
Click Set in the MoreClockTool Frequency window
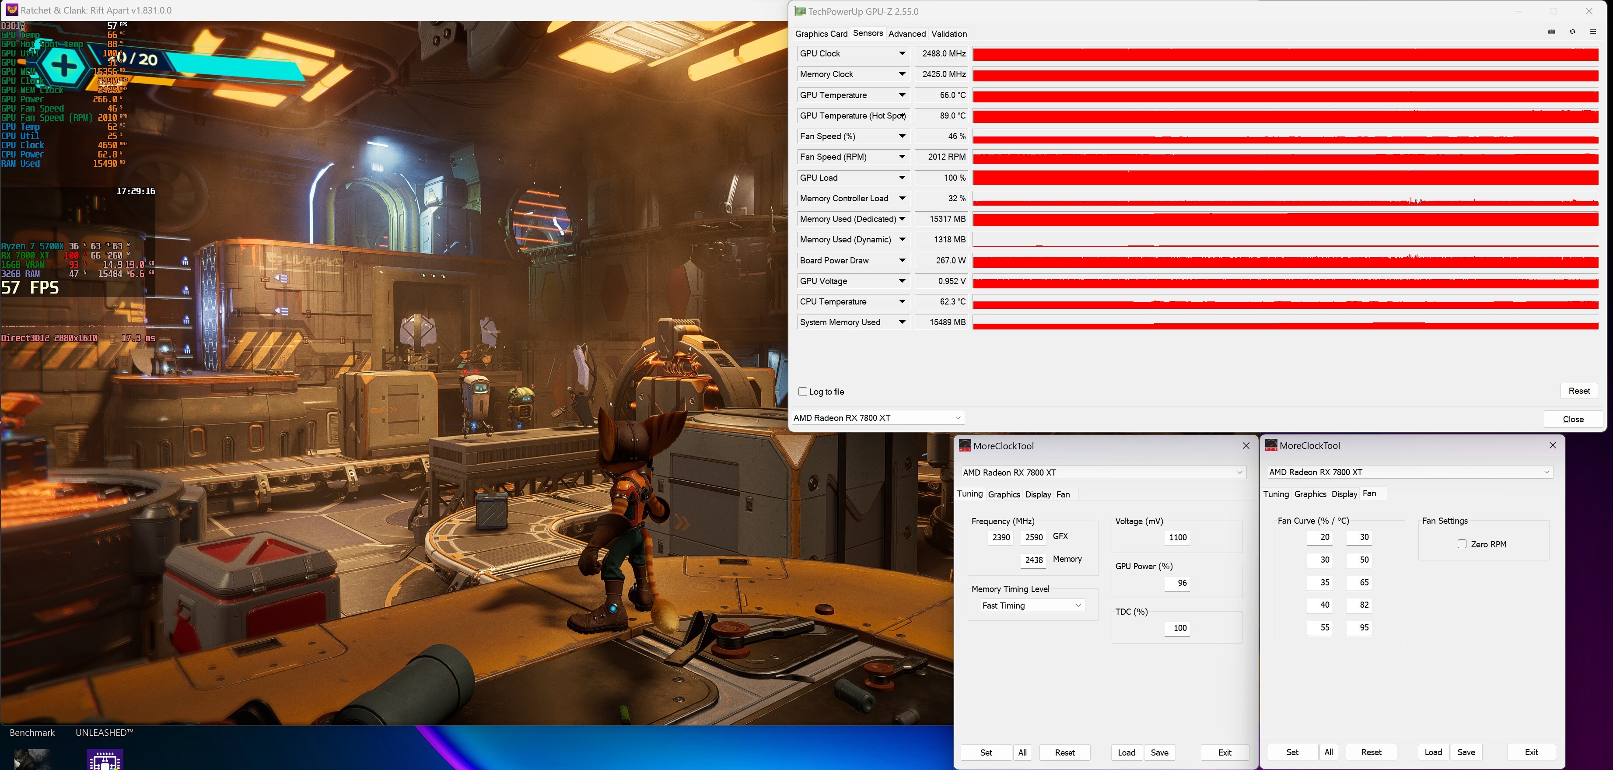point(986,752)
